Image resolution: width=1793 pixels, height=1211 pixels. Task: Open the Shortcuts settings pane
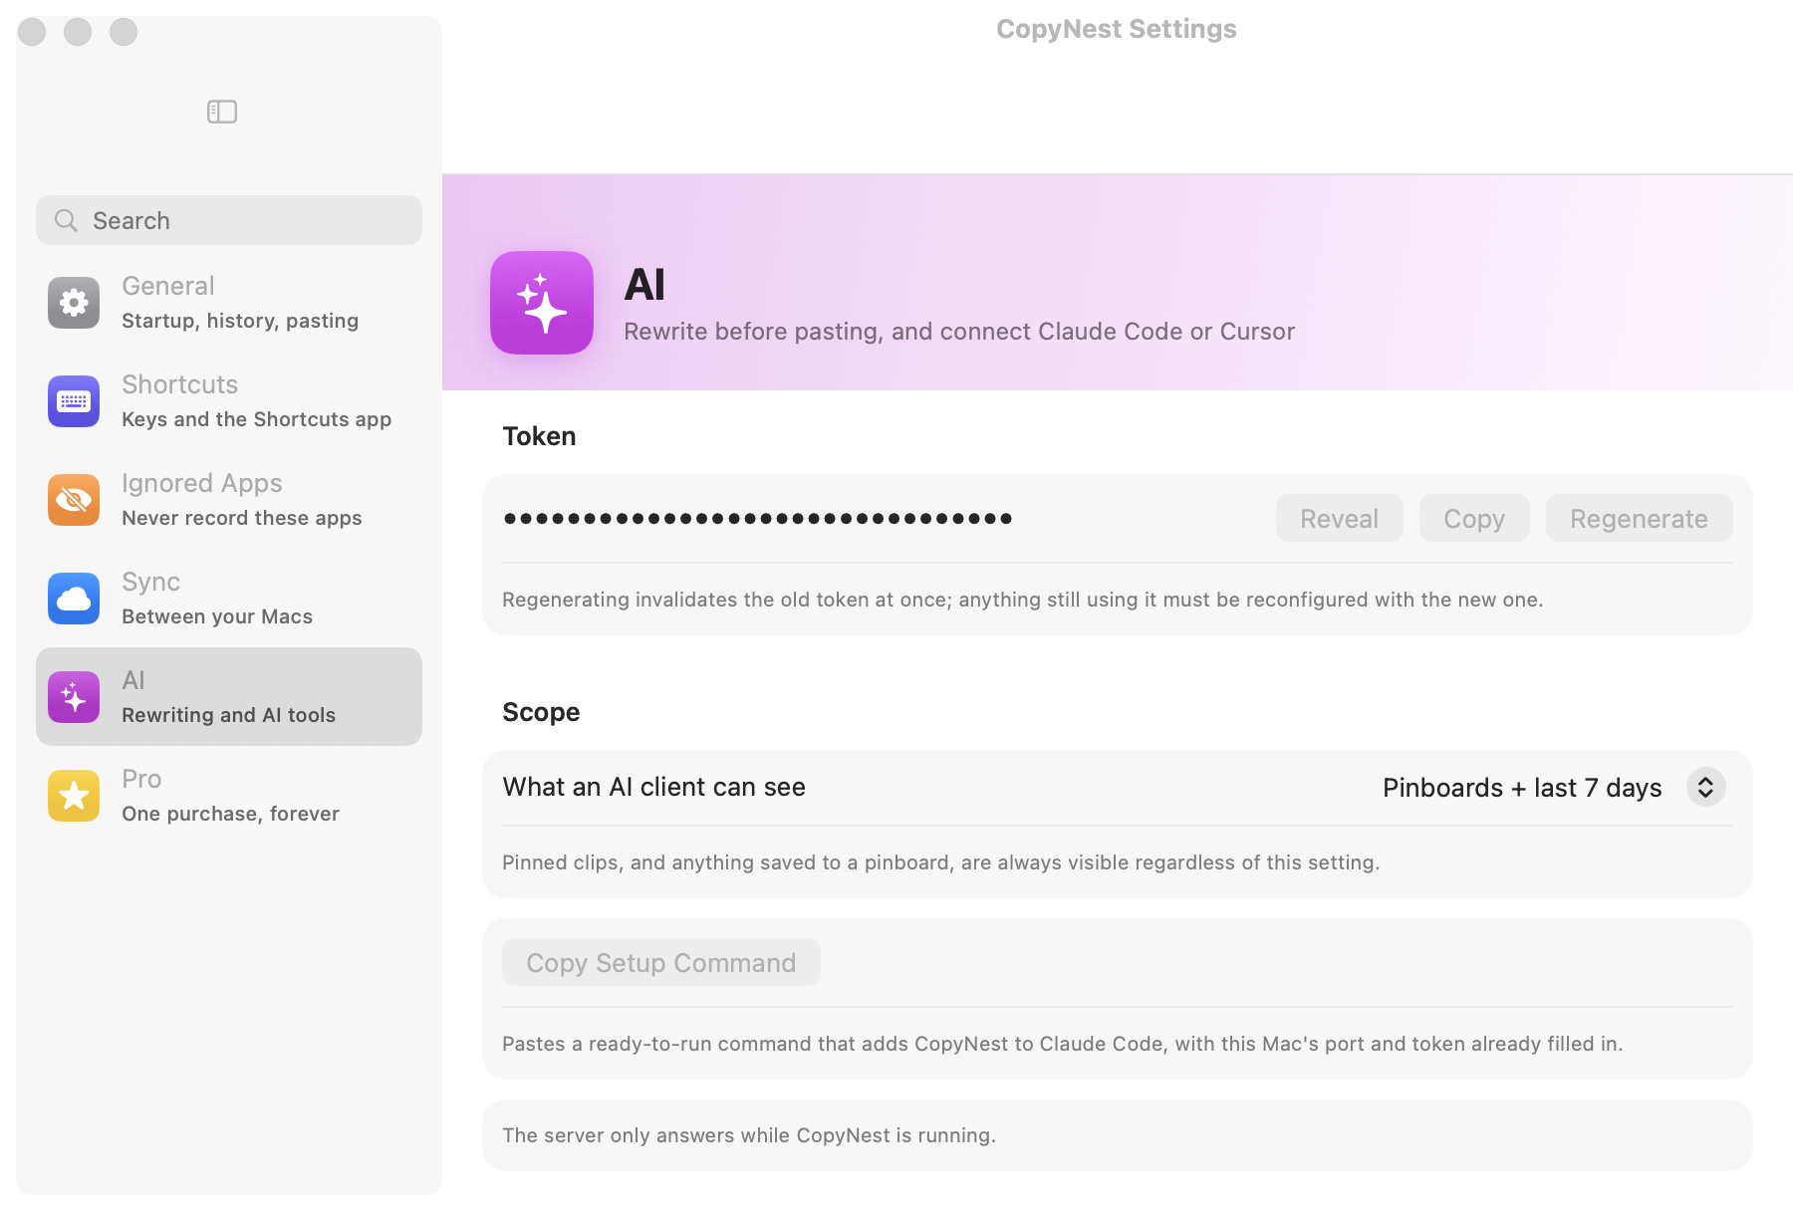pos(229,401)
